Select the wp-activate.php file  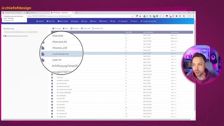[x=62, y=83]
